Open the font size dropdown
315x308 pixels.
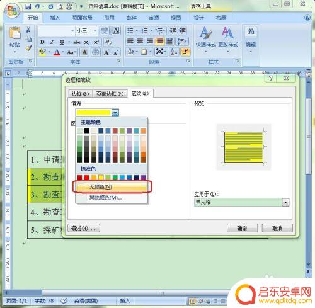tap(95, 31)
